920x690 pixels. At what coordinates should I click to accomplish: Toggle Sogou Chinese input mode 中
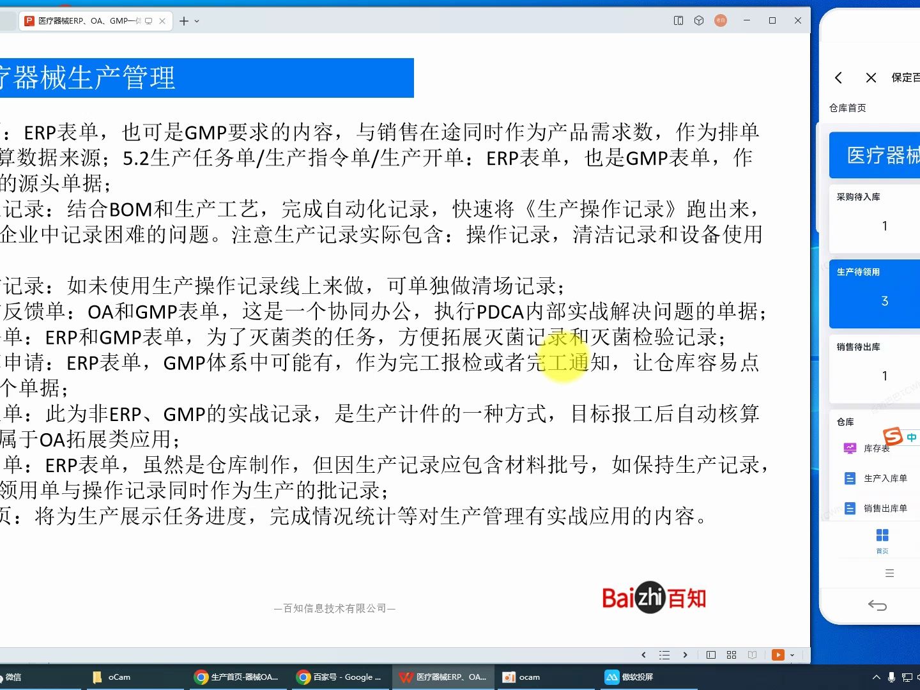click(912, 438)
